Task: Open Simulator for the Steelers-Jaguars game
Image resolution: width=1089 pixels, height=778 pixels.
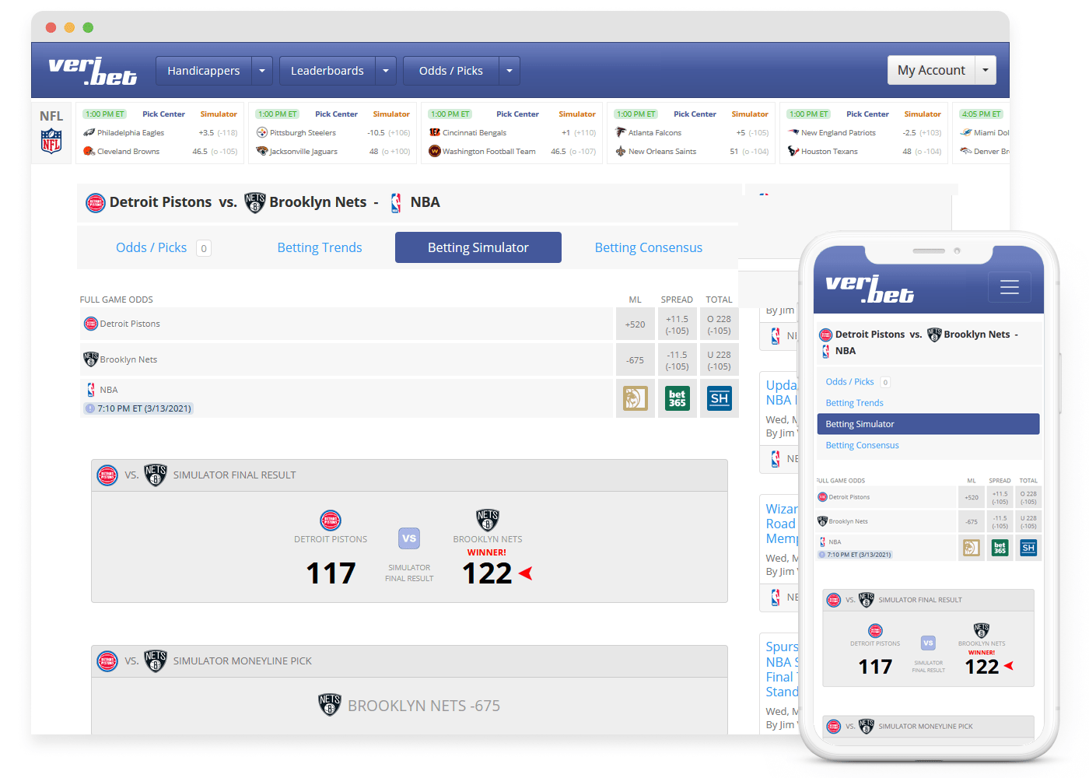Action: coord(390,114)
